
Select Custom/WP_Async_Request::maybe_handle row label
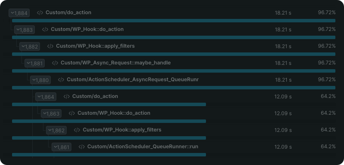tap(116, 63)
